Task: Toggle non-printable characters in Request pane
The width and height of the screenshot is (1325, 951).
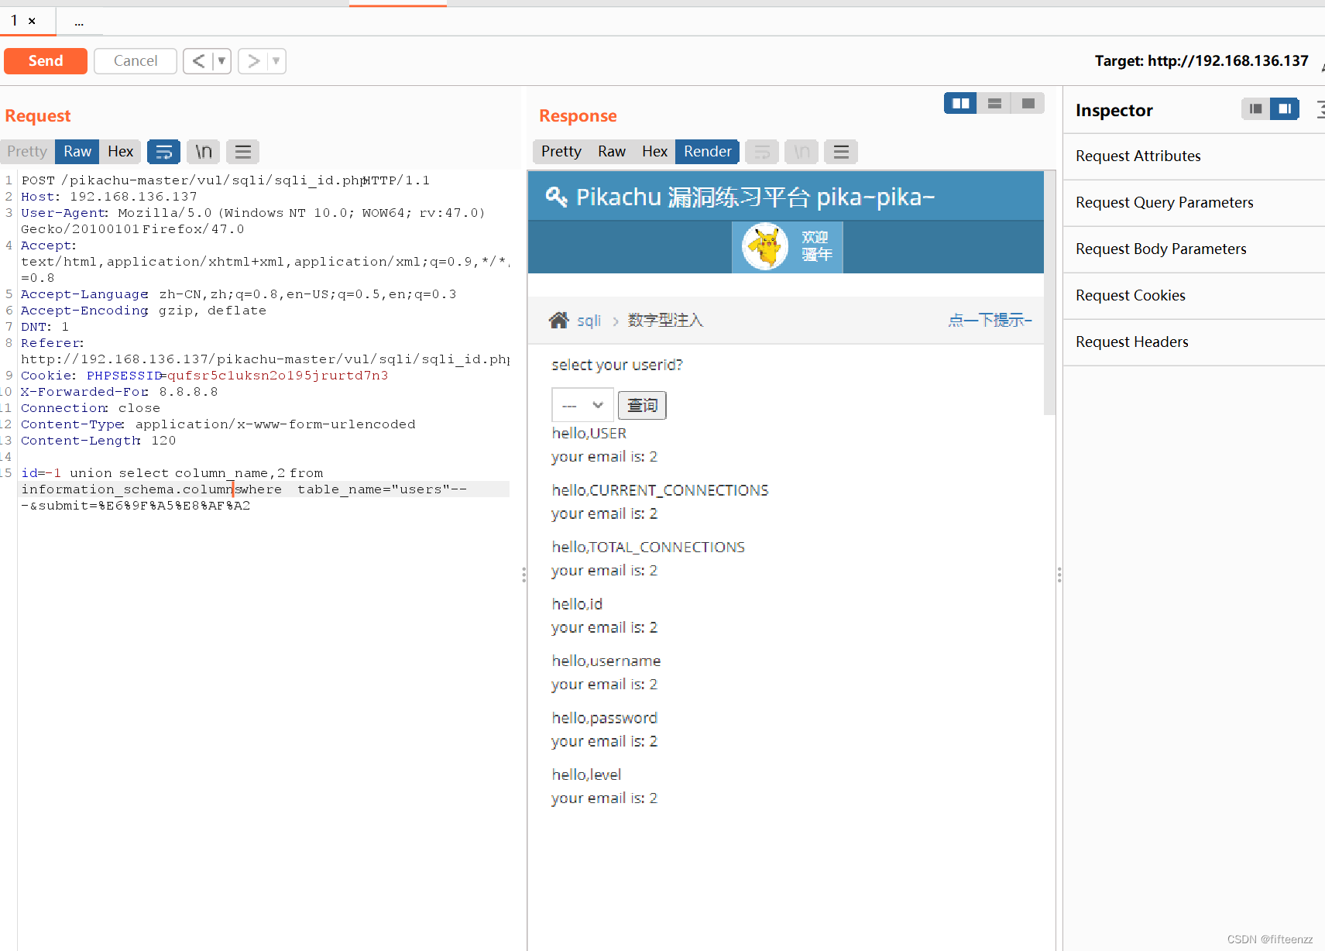Action: click(204, 152)
